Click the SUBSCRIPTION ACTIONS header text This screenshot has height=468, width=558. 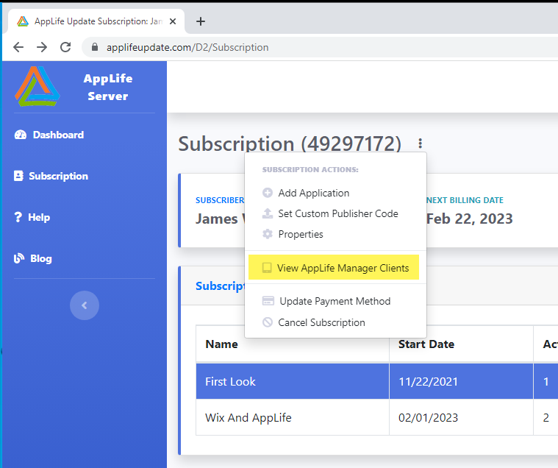[x=310, y=169]
